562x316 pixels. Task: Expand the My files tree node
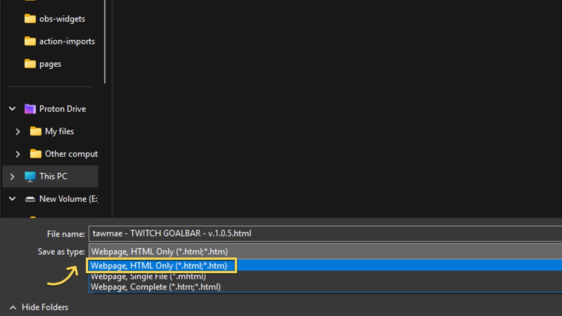[18, 132]
